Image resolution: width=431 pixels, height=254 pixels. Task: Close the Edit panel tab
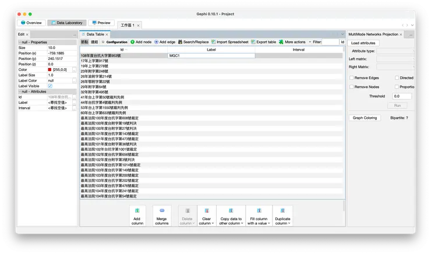click(x=27, y=34)
